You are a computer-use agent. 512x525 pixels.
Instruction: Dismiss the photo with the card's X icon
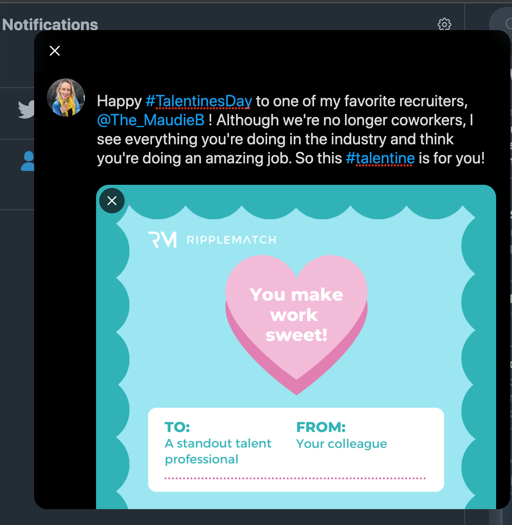point(112,201)
